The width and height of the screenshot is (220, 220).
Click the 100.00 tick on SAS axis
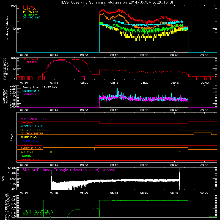pos(11,168)
